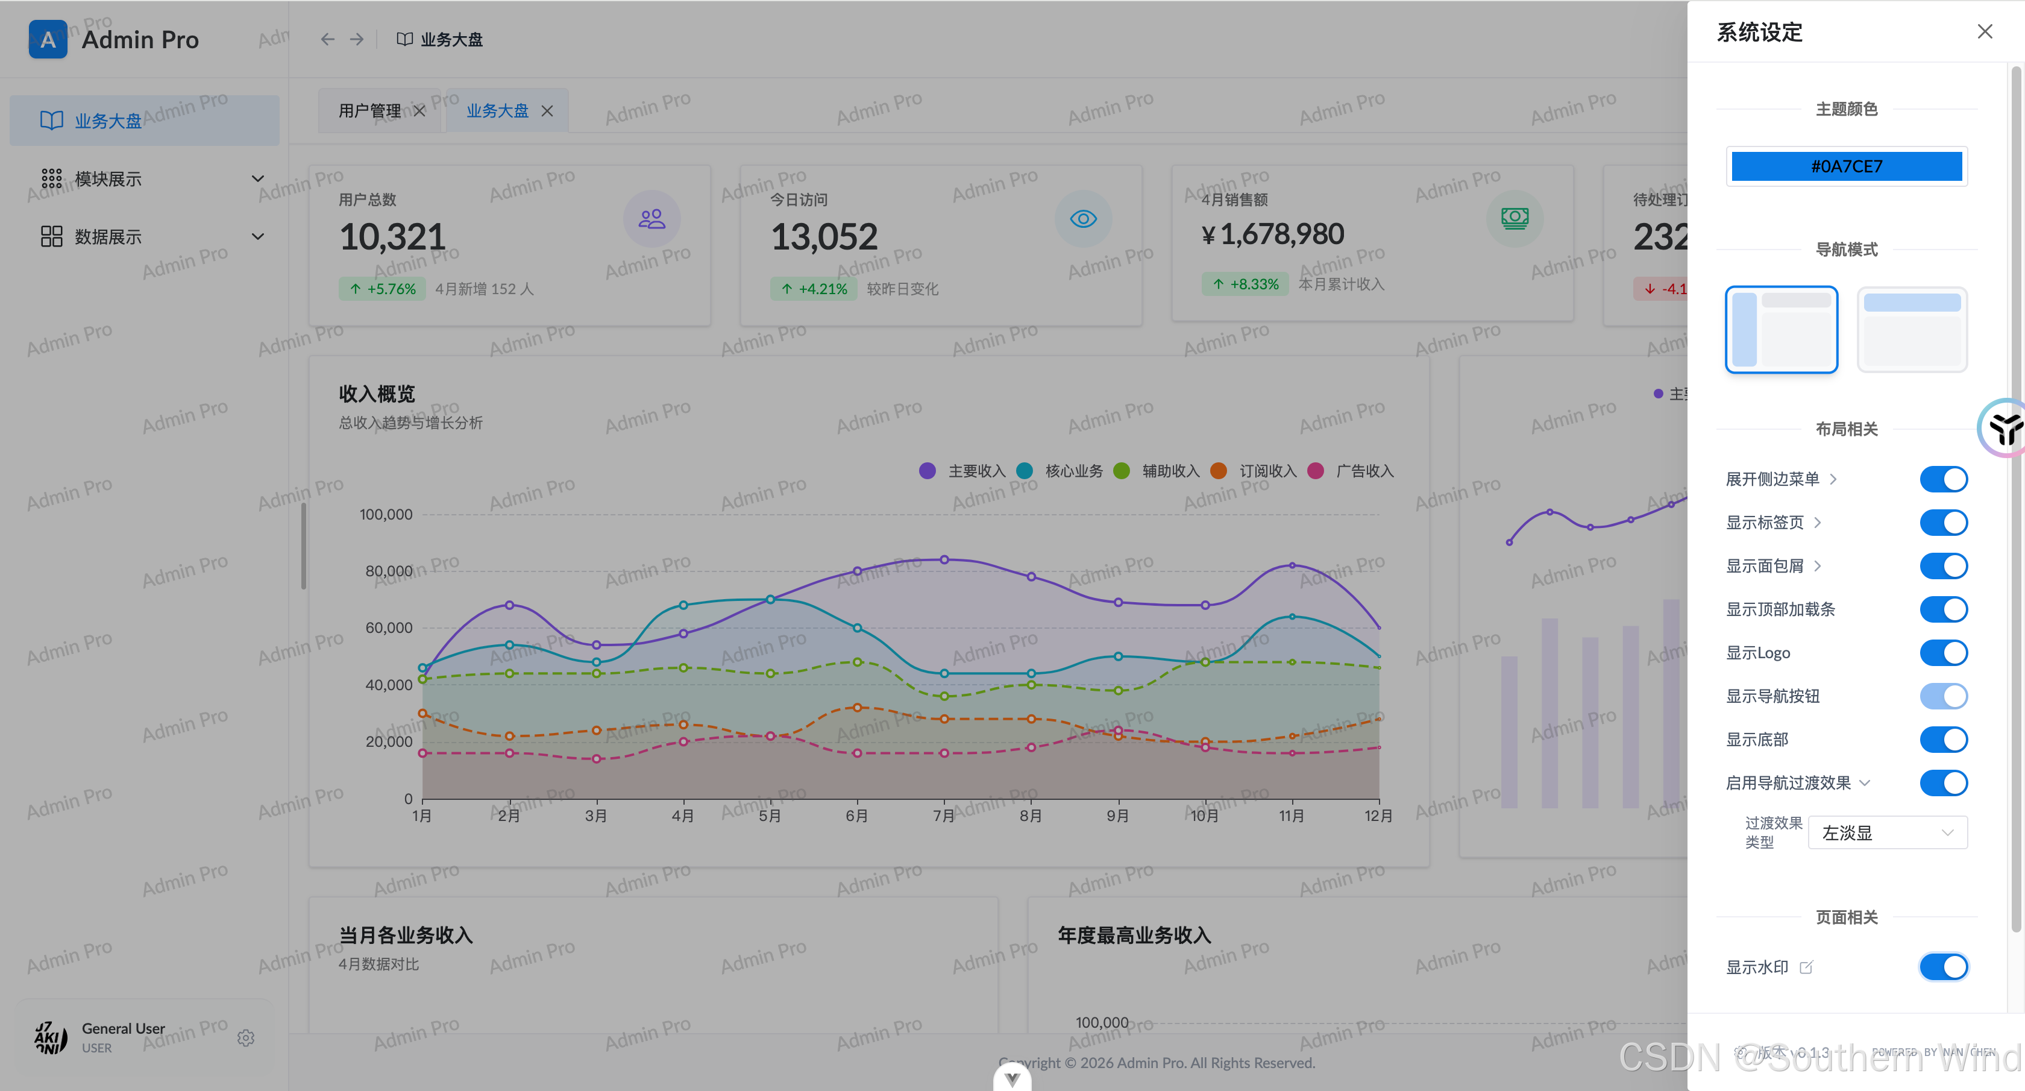Click the money icon in 4月销售额 card
The height and width of the screenshot is (1091, 2025).
click(1515, 219)
